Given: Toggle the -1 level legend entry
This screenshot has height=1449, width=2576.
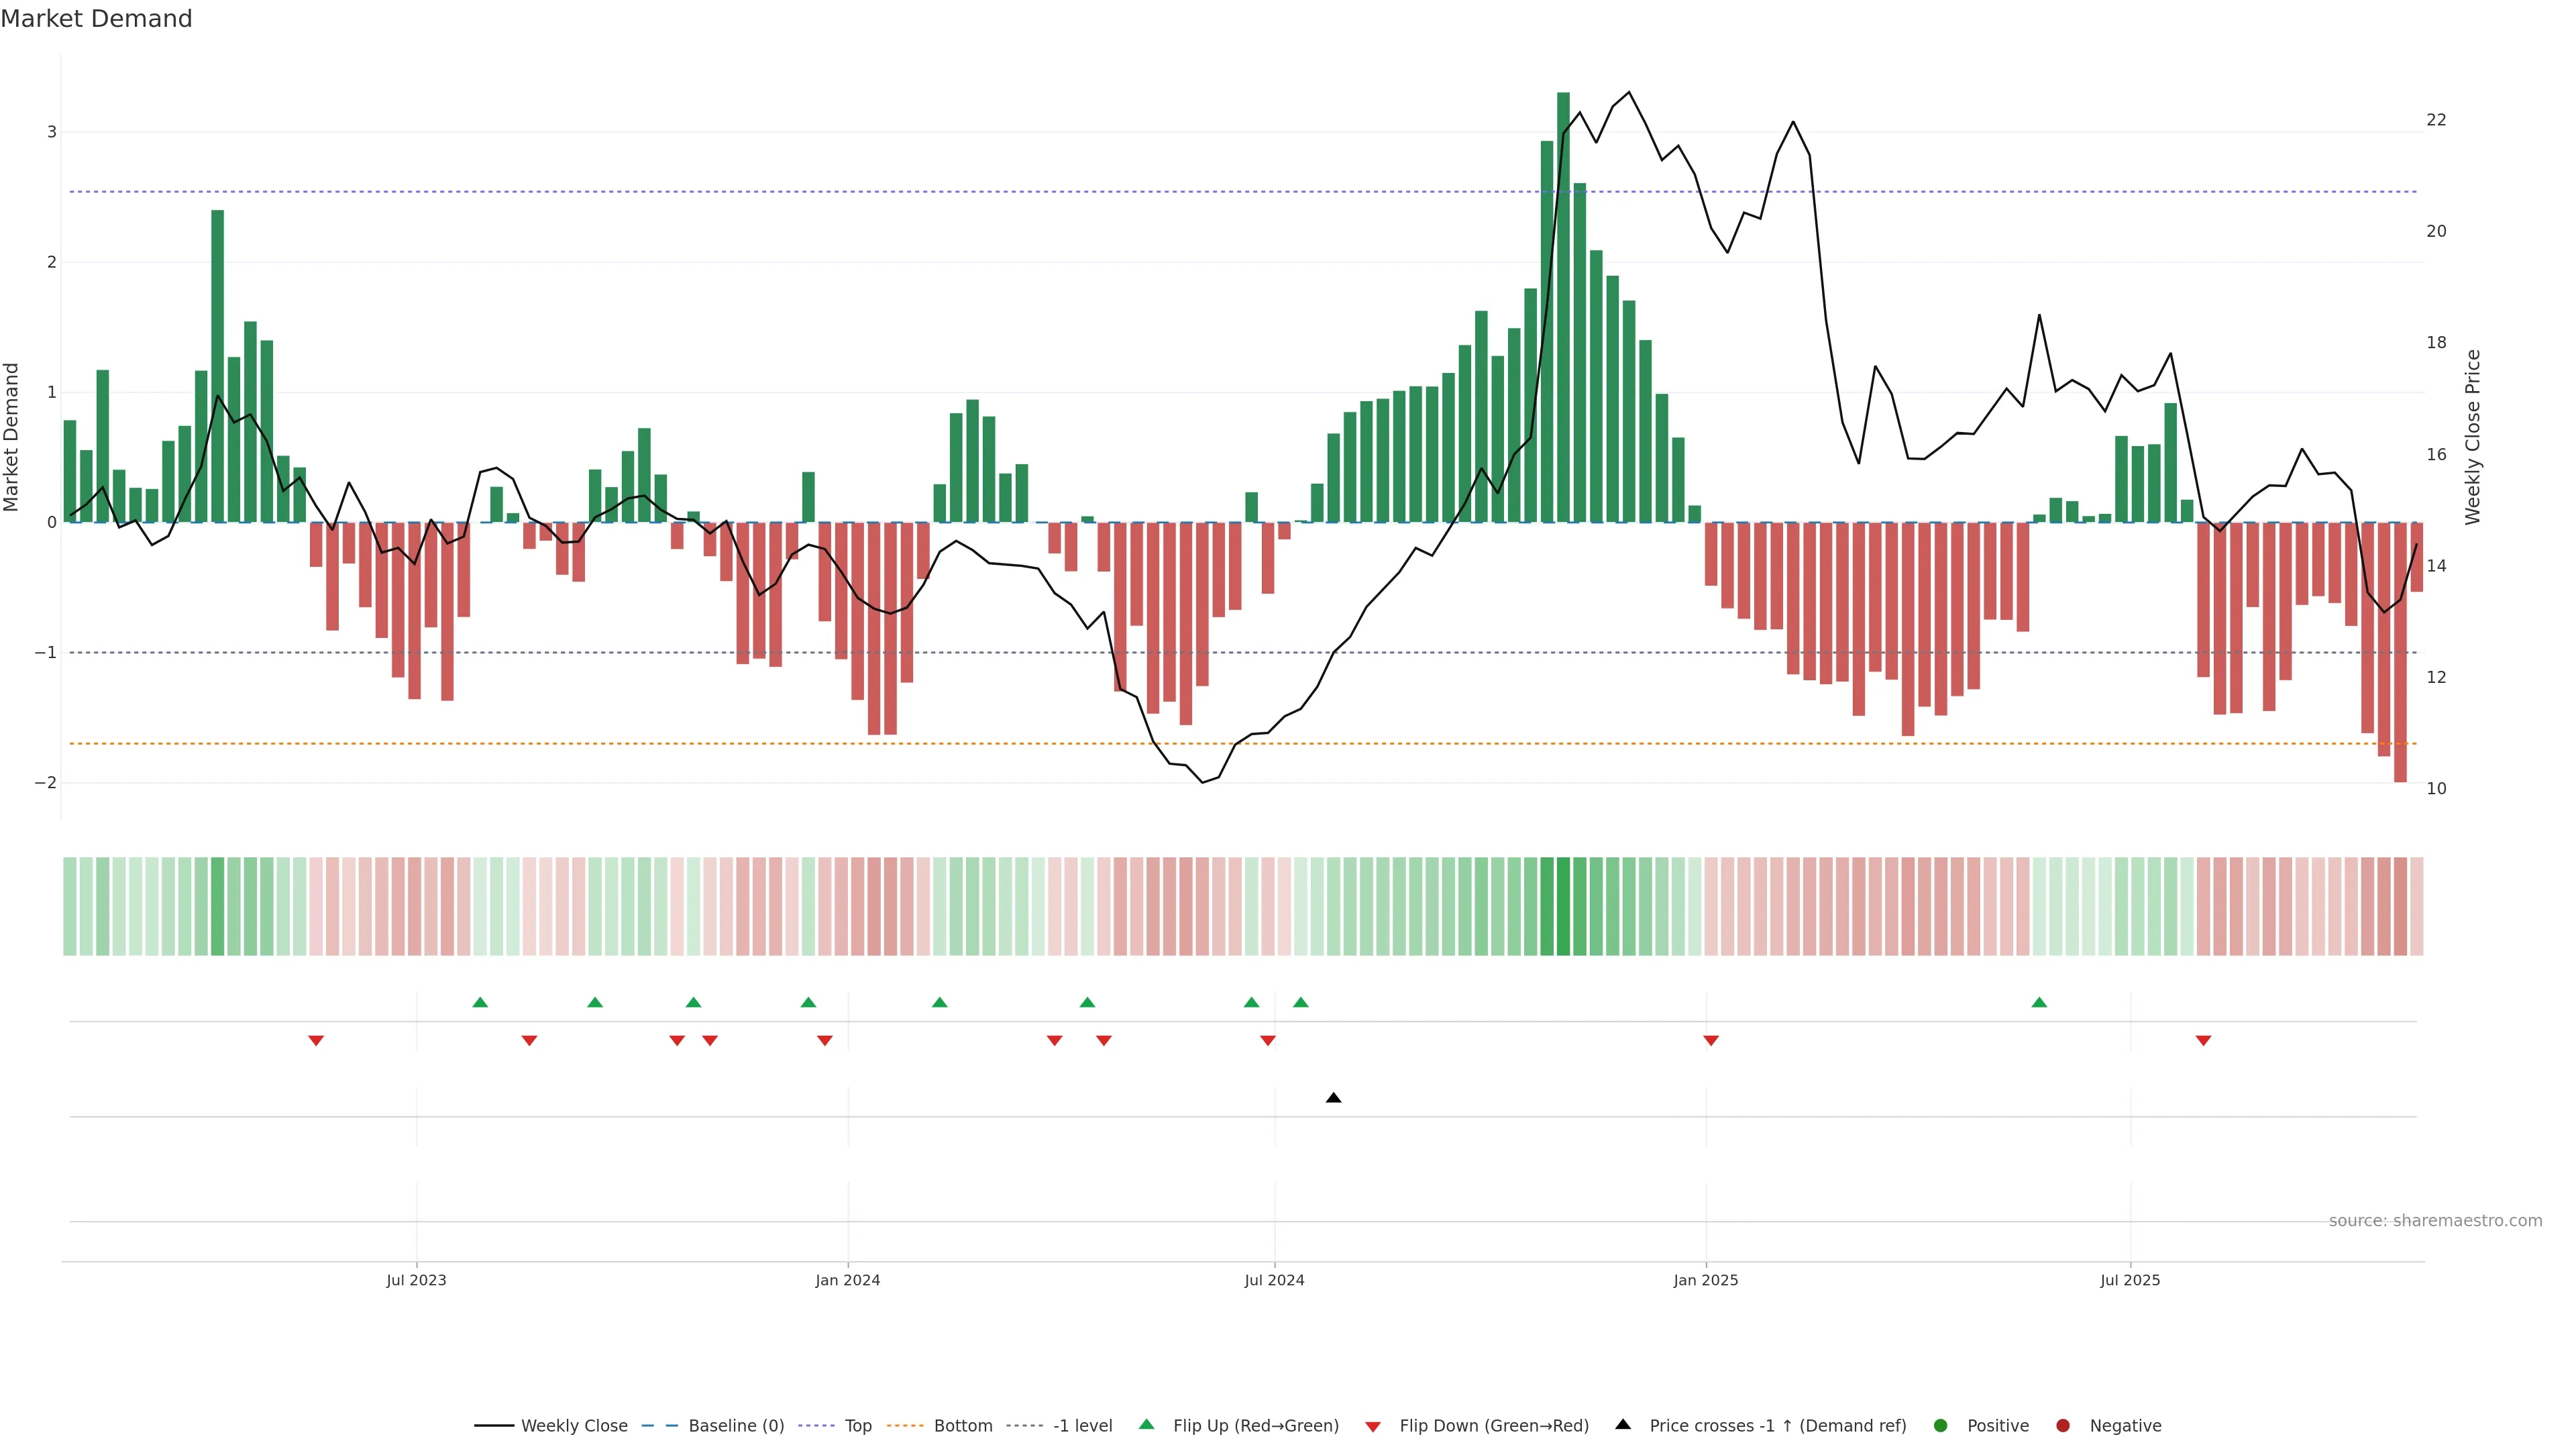Looking at the screenshot, I should [x=1082, y=1426].
